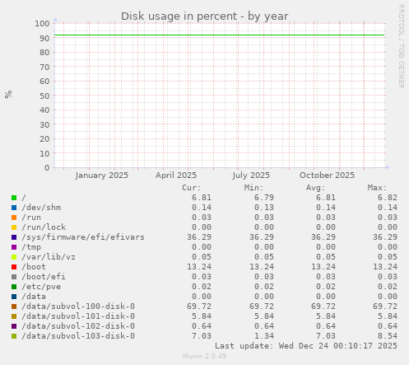Click the Cur: column header
The width and height of the screenshot is (409, 365).
tap(192, 188)
